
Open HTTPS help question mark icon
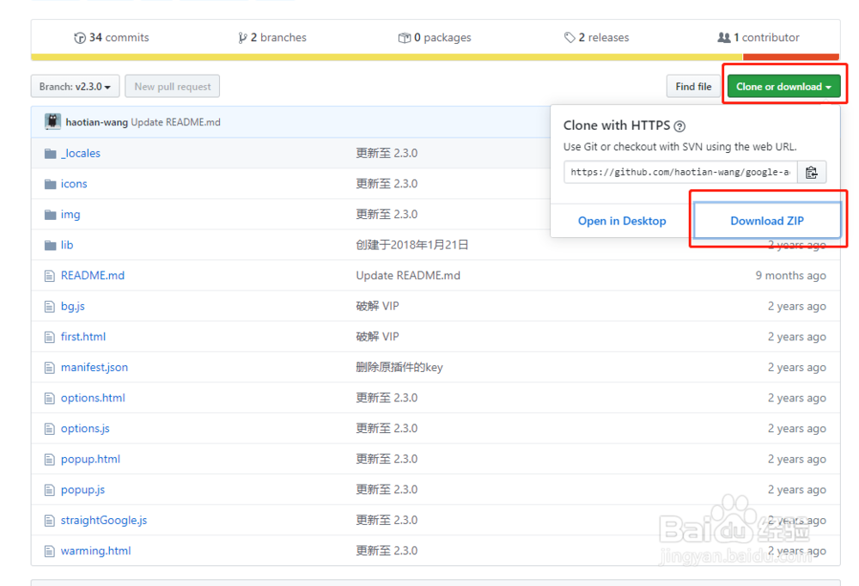pos(679,126)
